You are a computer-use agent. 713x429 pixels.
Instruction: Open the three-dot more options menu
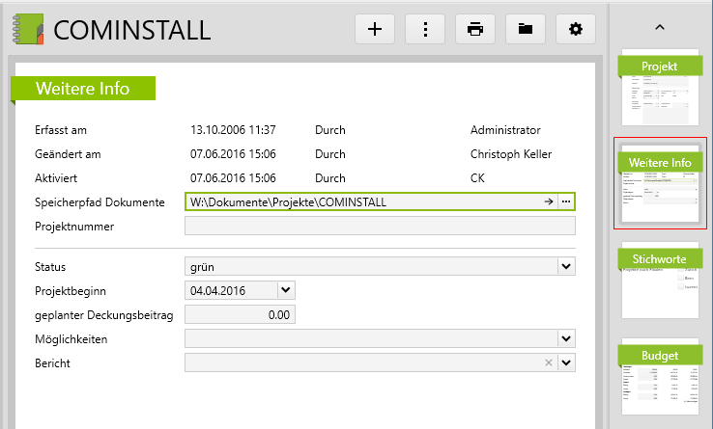click(x=425, y=29)
